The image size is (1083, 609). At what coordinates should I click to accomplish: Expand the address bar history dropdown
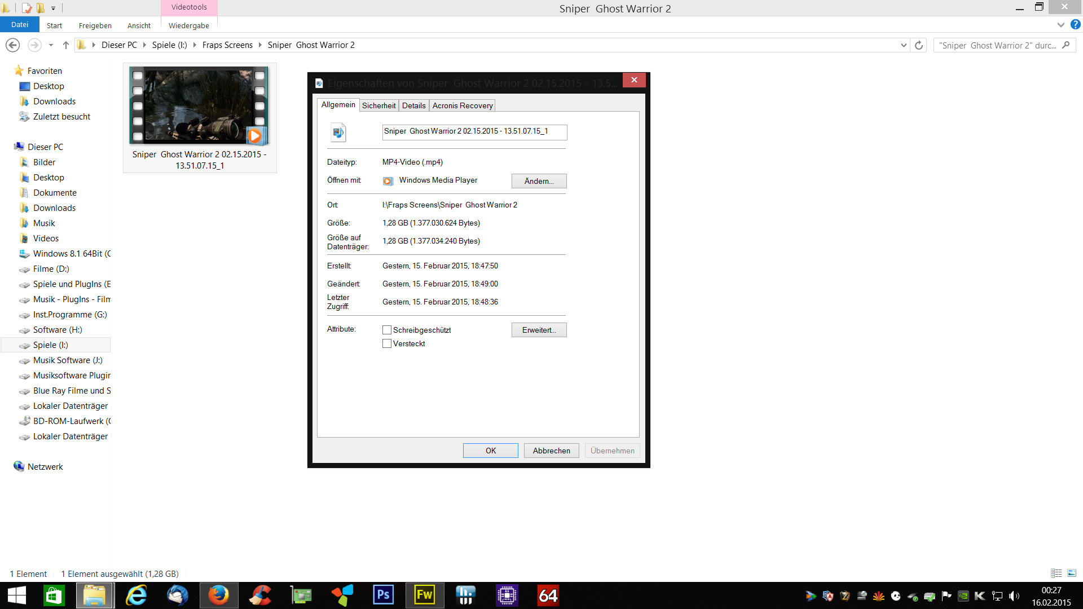pyautogui.click(x=904, y=45)
